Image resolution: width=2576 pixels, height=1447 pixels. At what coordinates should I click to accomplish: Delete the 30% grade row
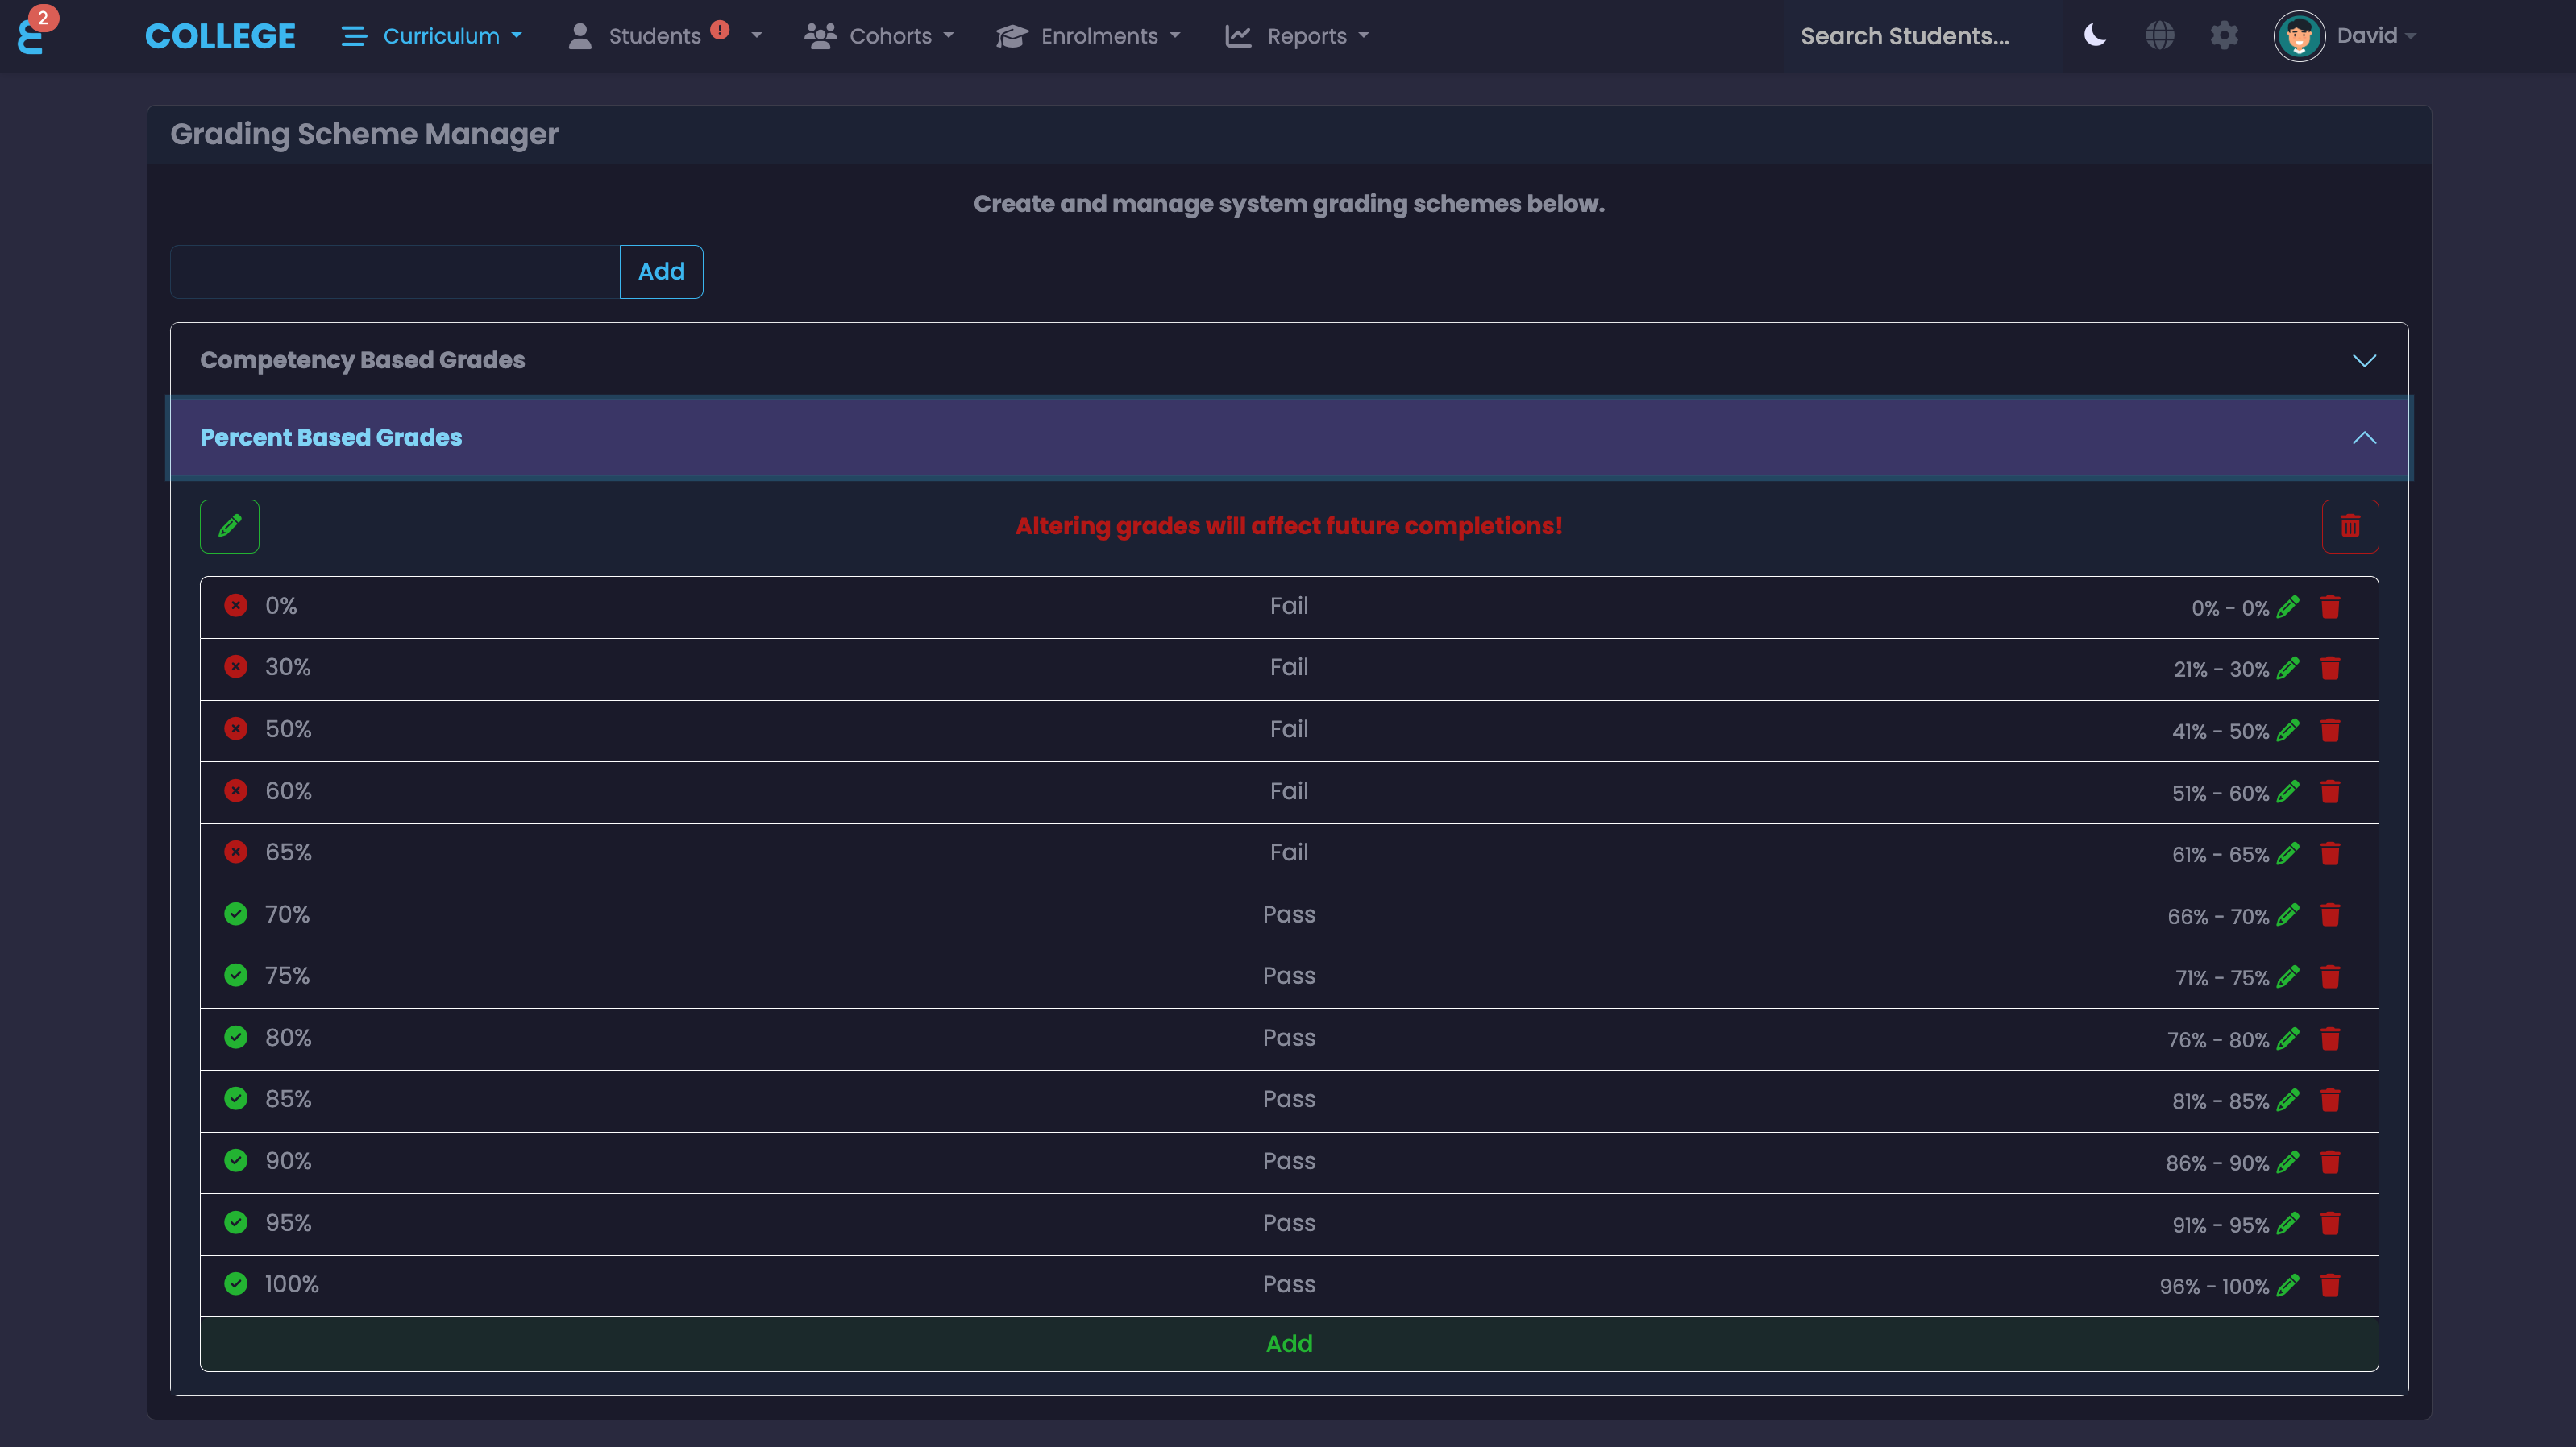(2330, 668)
